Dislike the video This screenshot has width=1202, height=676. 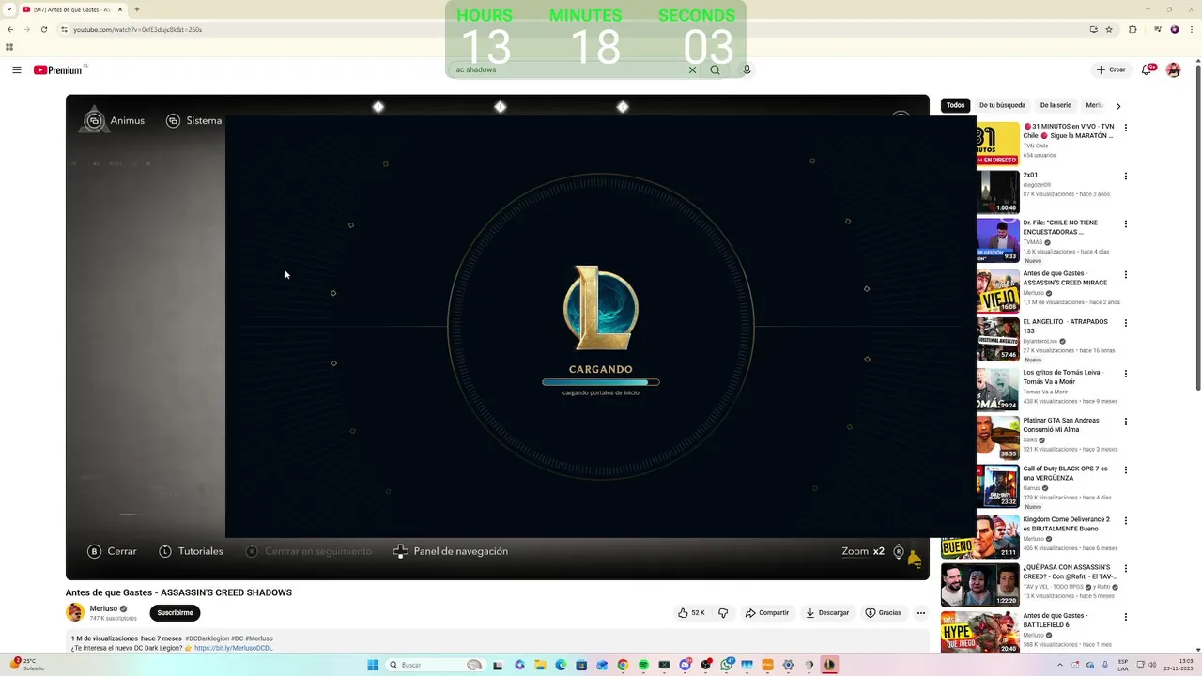723,613
